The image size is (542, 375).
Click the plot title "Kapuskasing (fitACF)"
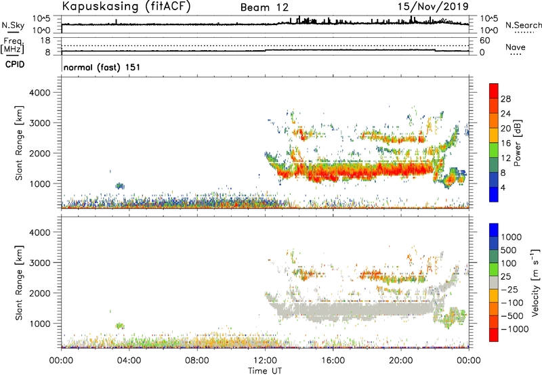(x=127, y=6)
